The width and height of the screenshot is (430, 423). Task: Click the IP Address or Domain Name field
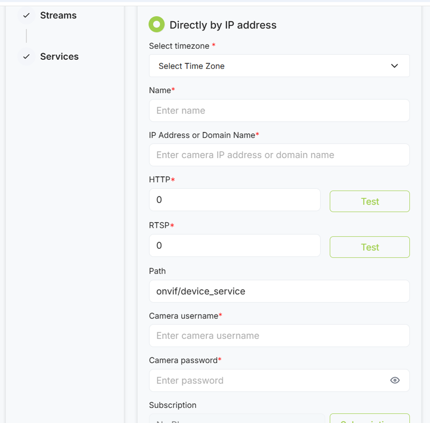point(279,155)
